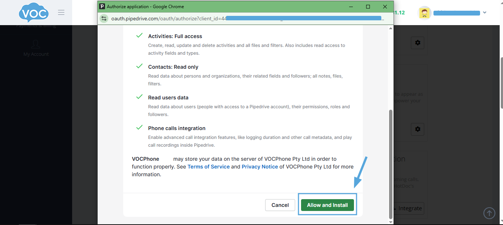Click the lower gear settings icon

pos(418,129)
